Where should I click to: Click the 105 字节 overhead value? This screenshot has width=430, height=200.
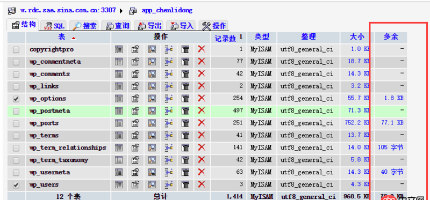click(391, 147)
